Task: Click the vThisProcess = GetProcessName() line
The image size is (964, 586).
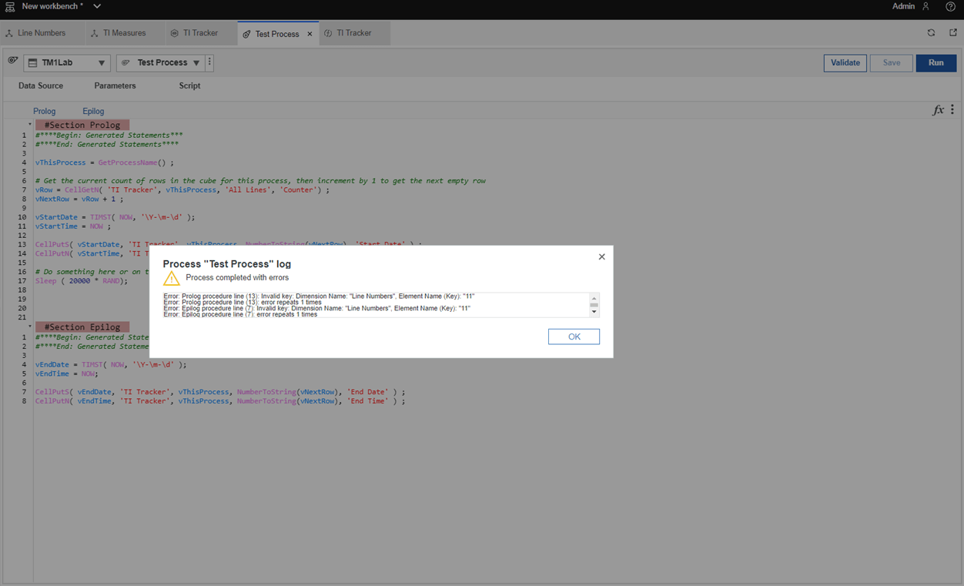Action: pos(104,162)
